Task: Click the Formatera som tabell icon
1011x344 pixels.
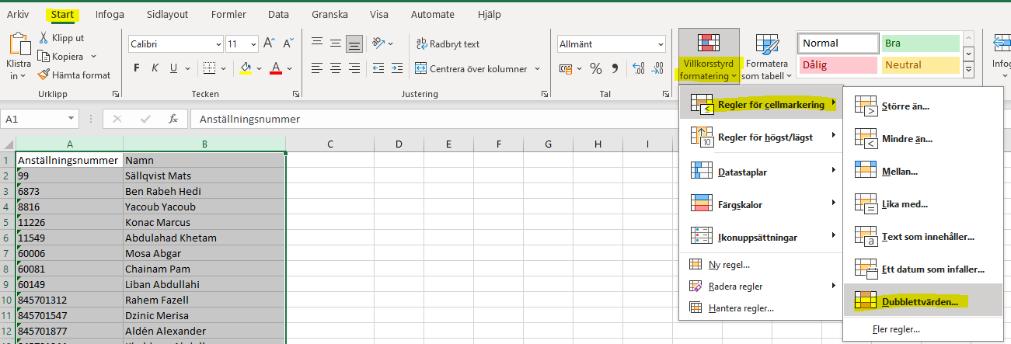Action: [766, 47]
